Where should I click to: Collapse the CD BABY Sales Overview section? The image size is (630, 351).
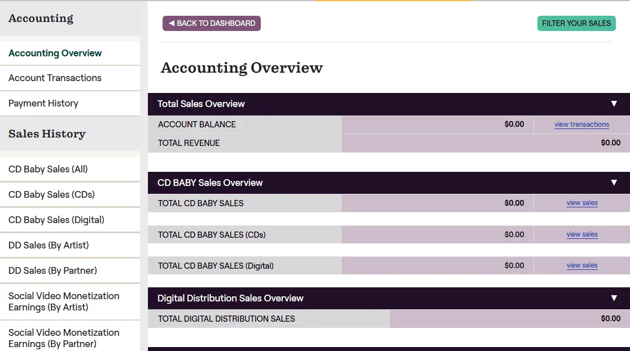pyautogui.click(x=614, y=183)
